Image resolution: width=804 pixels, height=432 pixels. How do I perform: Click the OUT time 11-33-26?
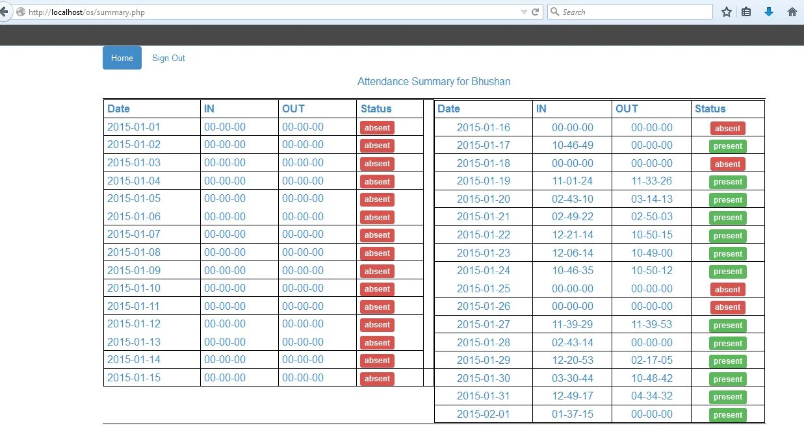pos(652,181)
